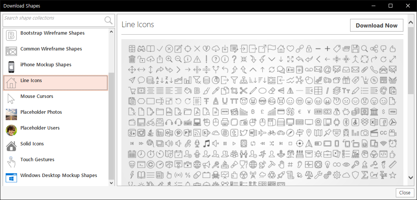Image resolution: width=417 pixels, height=200 pixels.
Task: Click the radioactive hazard icon
Action: tap(243, 176)
